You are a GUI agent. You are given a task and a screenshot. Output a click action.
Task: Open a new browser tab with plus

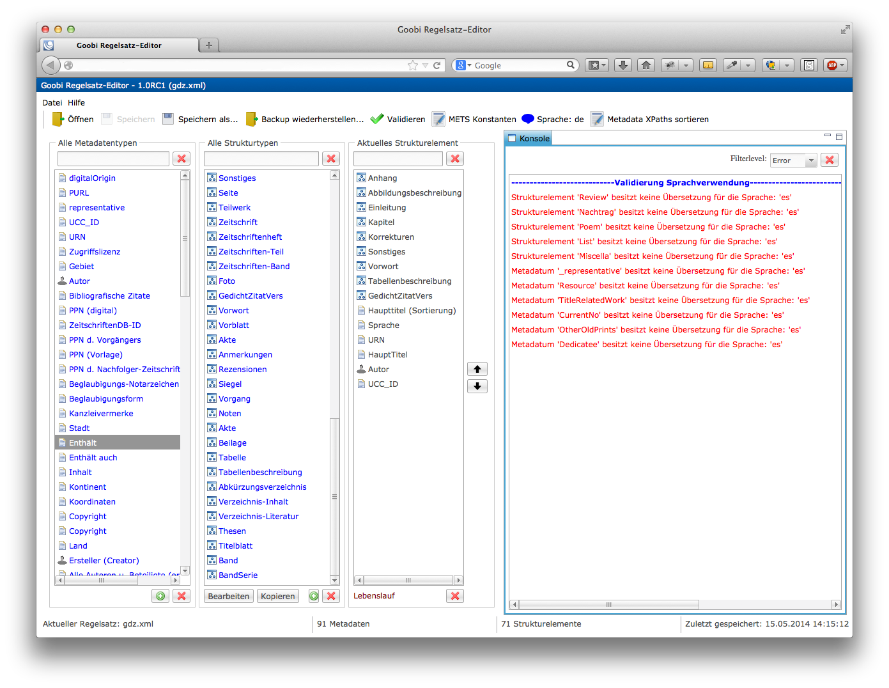209,45
